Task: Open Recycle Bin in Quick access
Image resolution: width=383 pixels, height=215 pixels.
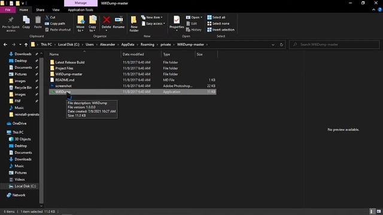Action: (23, 88)
